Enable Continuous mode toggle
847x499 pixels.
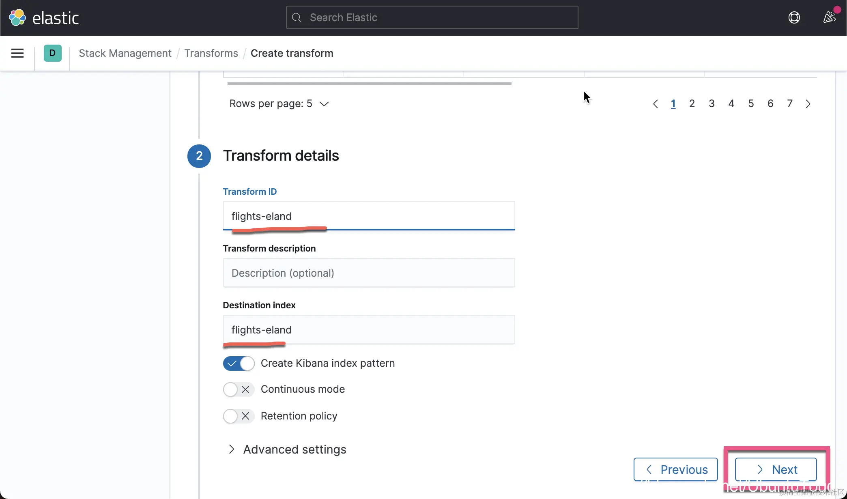(239, 389)
